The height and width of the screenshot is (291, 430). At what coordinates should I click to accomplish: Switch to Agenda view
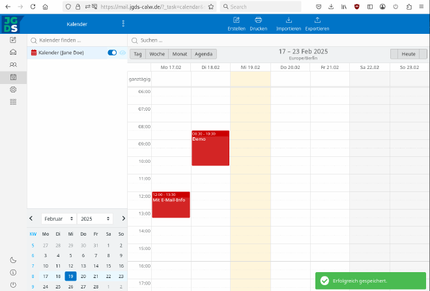coord(204,54)
